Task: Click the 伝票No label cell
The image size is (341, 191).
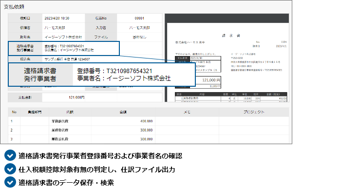Action: (101, 19)
